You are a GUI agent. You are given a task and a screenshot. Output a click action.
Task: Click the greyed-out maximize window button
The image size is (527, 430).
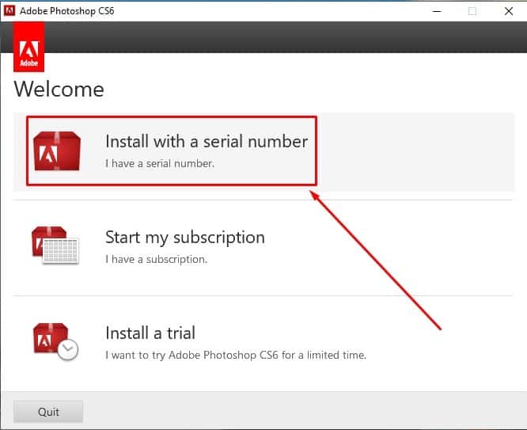472,11
